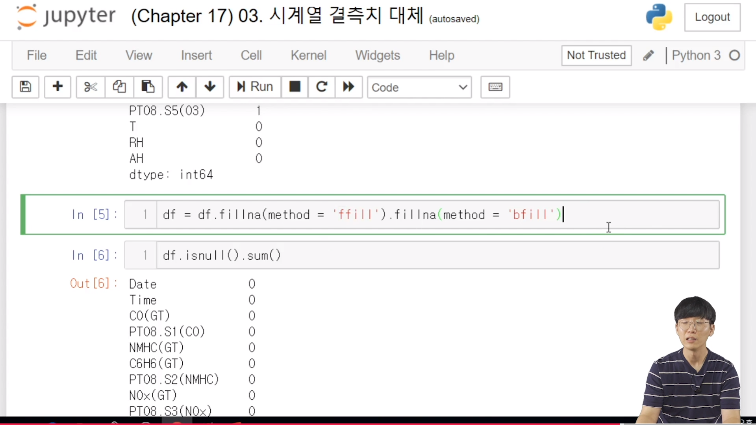Restart and run all fast-forward icon
The height and width of the screenshot is (425, 756).
click(x=348, y=87)
